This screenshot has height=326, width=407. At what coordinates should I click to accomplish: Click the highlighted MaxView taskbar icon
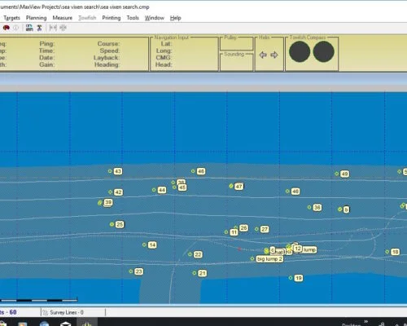pos(87,323)
